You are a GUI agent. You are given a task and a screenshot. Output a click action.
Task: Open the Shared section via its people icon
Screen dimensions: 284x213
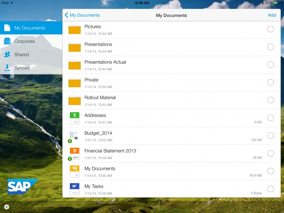(6, 54)
